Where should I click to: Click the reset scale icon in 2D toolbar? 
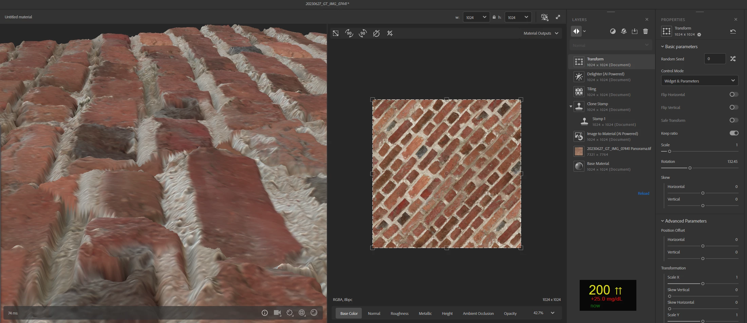pos(390,33)
